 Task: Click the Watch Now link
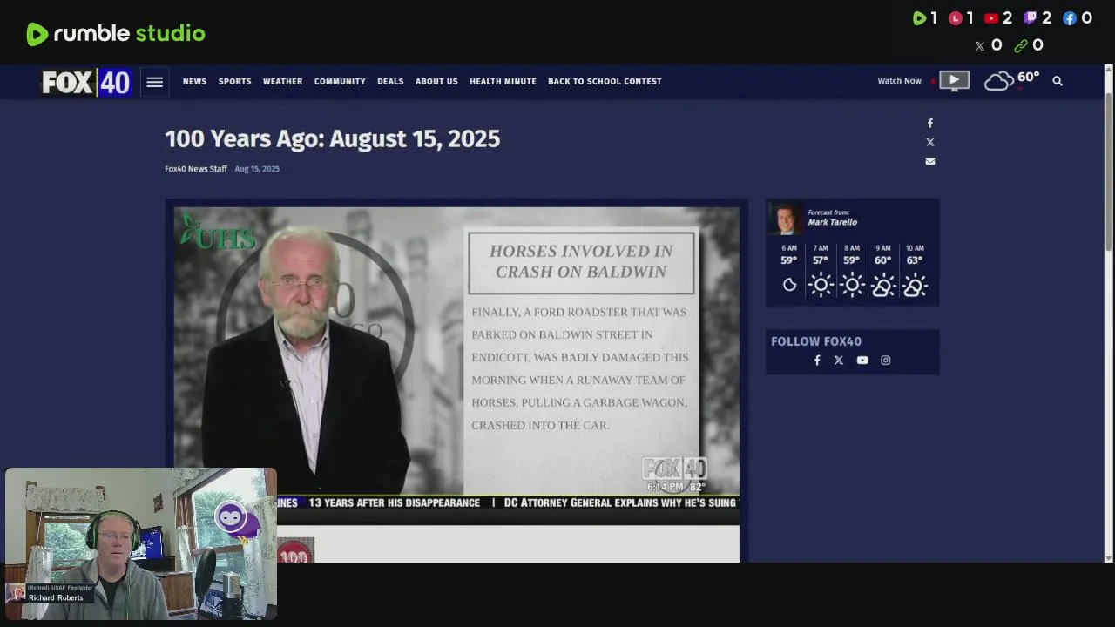(899, 81)
